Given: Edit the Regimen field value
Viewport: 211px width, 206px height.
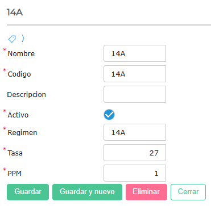Looking at the screenshot, I should (x=135, y=132).
